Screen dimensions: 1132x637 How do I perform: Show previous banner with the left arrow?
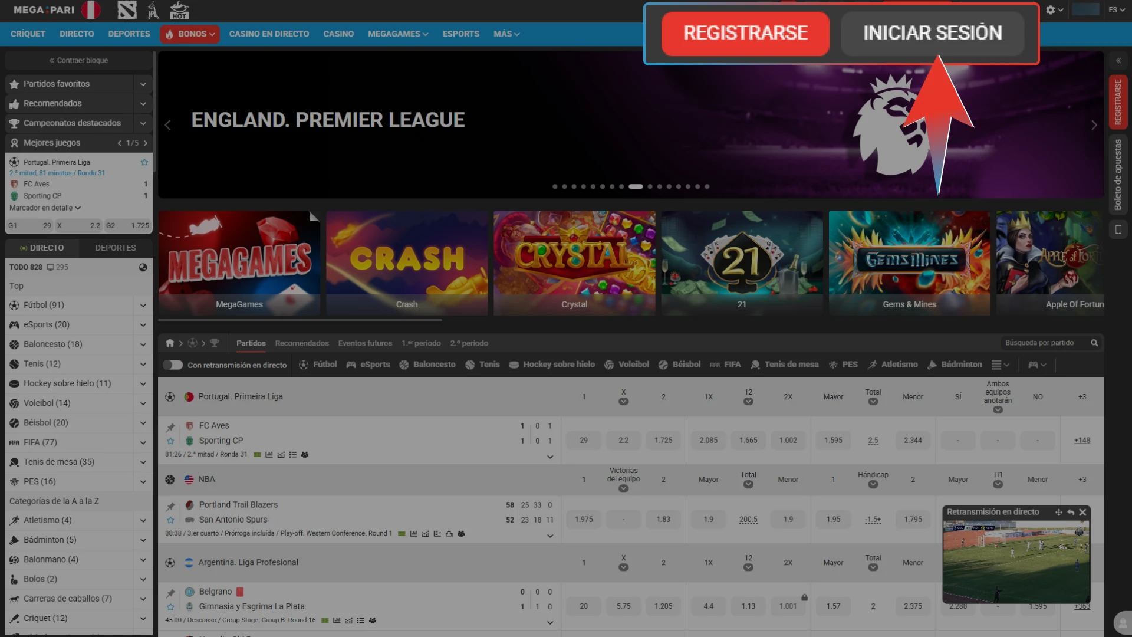click(x=167, y=125)
